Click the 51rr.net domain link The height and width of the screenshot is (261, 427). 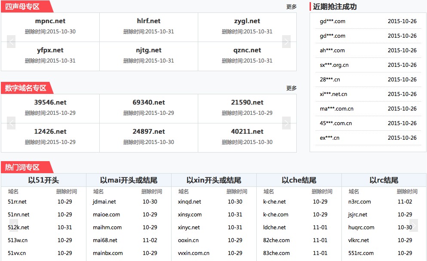[x=17, y=202]
